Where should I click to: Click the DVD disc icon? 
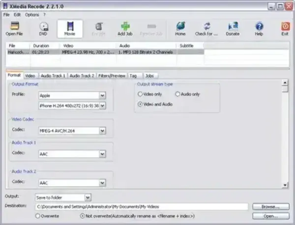click(x=44, y=27)
